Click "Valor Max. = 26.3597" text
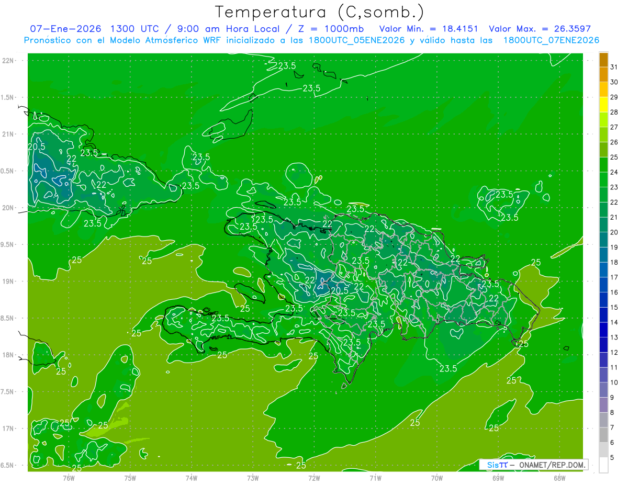This screenshot has height=485, width=628. tap(540, 29)
